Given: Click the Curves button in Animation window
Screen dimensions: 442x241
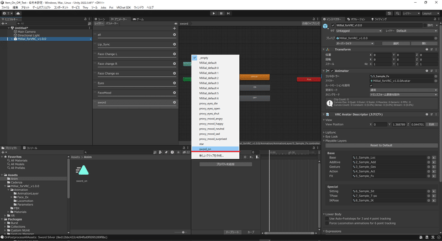Looking at the screenshot, I should point(251,232).
